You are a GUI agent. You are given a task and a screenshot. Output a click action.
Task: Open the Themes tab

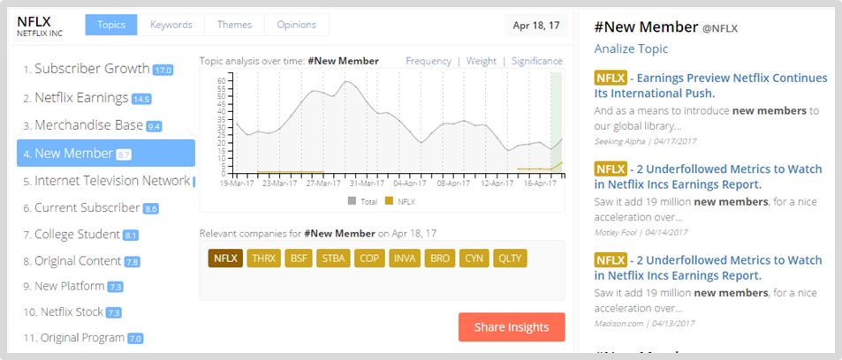click(235, 25)
